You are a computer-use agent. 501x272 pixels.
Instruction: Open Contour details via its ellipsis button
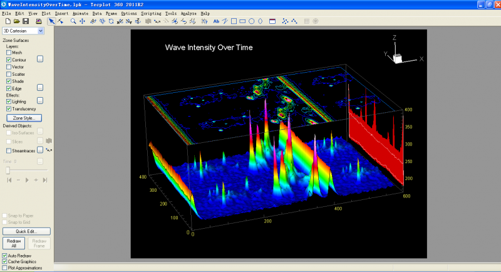39,60
